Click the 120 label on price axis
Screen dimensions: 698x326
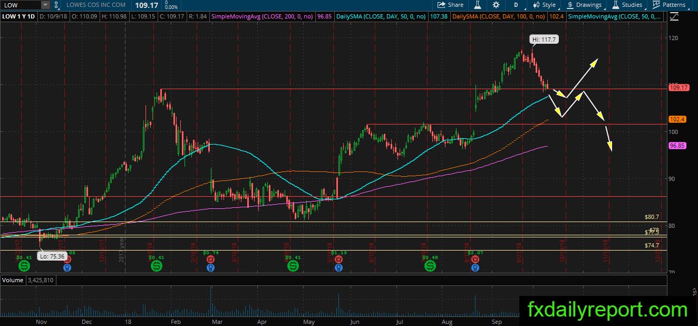click(673, 37)
